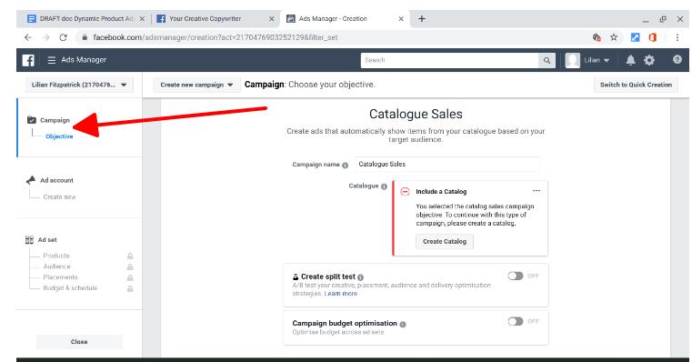
Task: Click the Ads Manager title text
Action: coord(84,60)
